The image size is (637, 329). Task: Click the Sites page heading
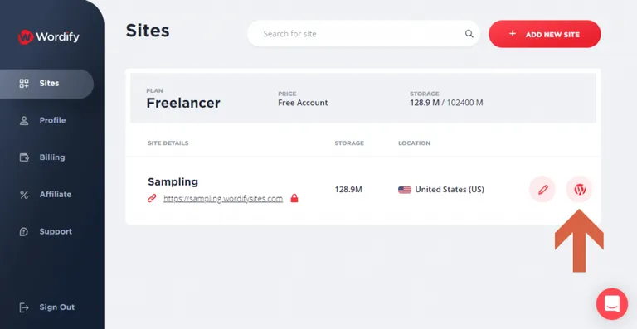(x=148, y=31)
